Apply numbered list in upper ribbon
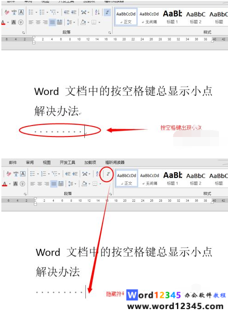Screen dimensions: 228x315 coord(42,12)
